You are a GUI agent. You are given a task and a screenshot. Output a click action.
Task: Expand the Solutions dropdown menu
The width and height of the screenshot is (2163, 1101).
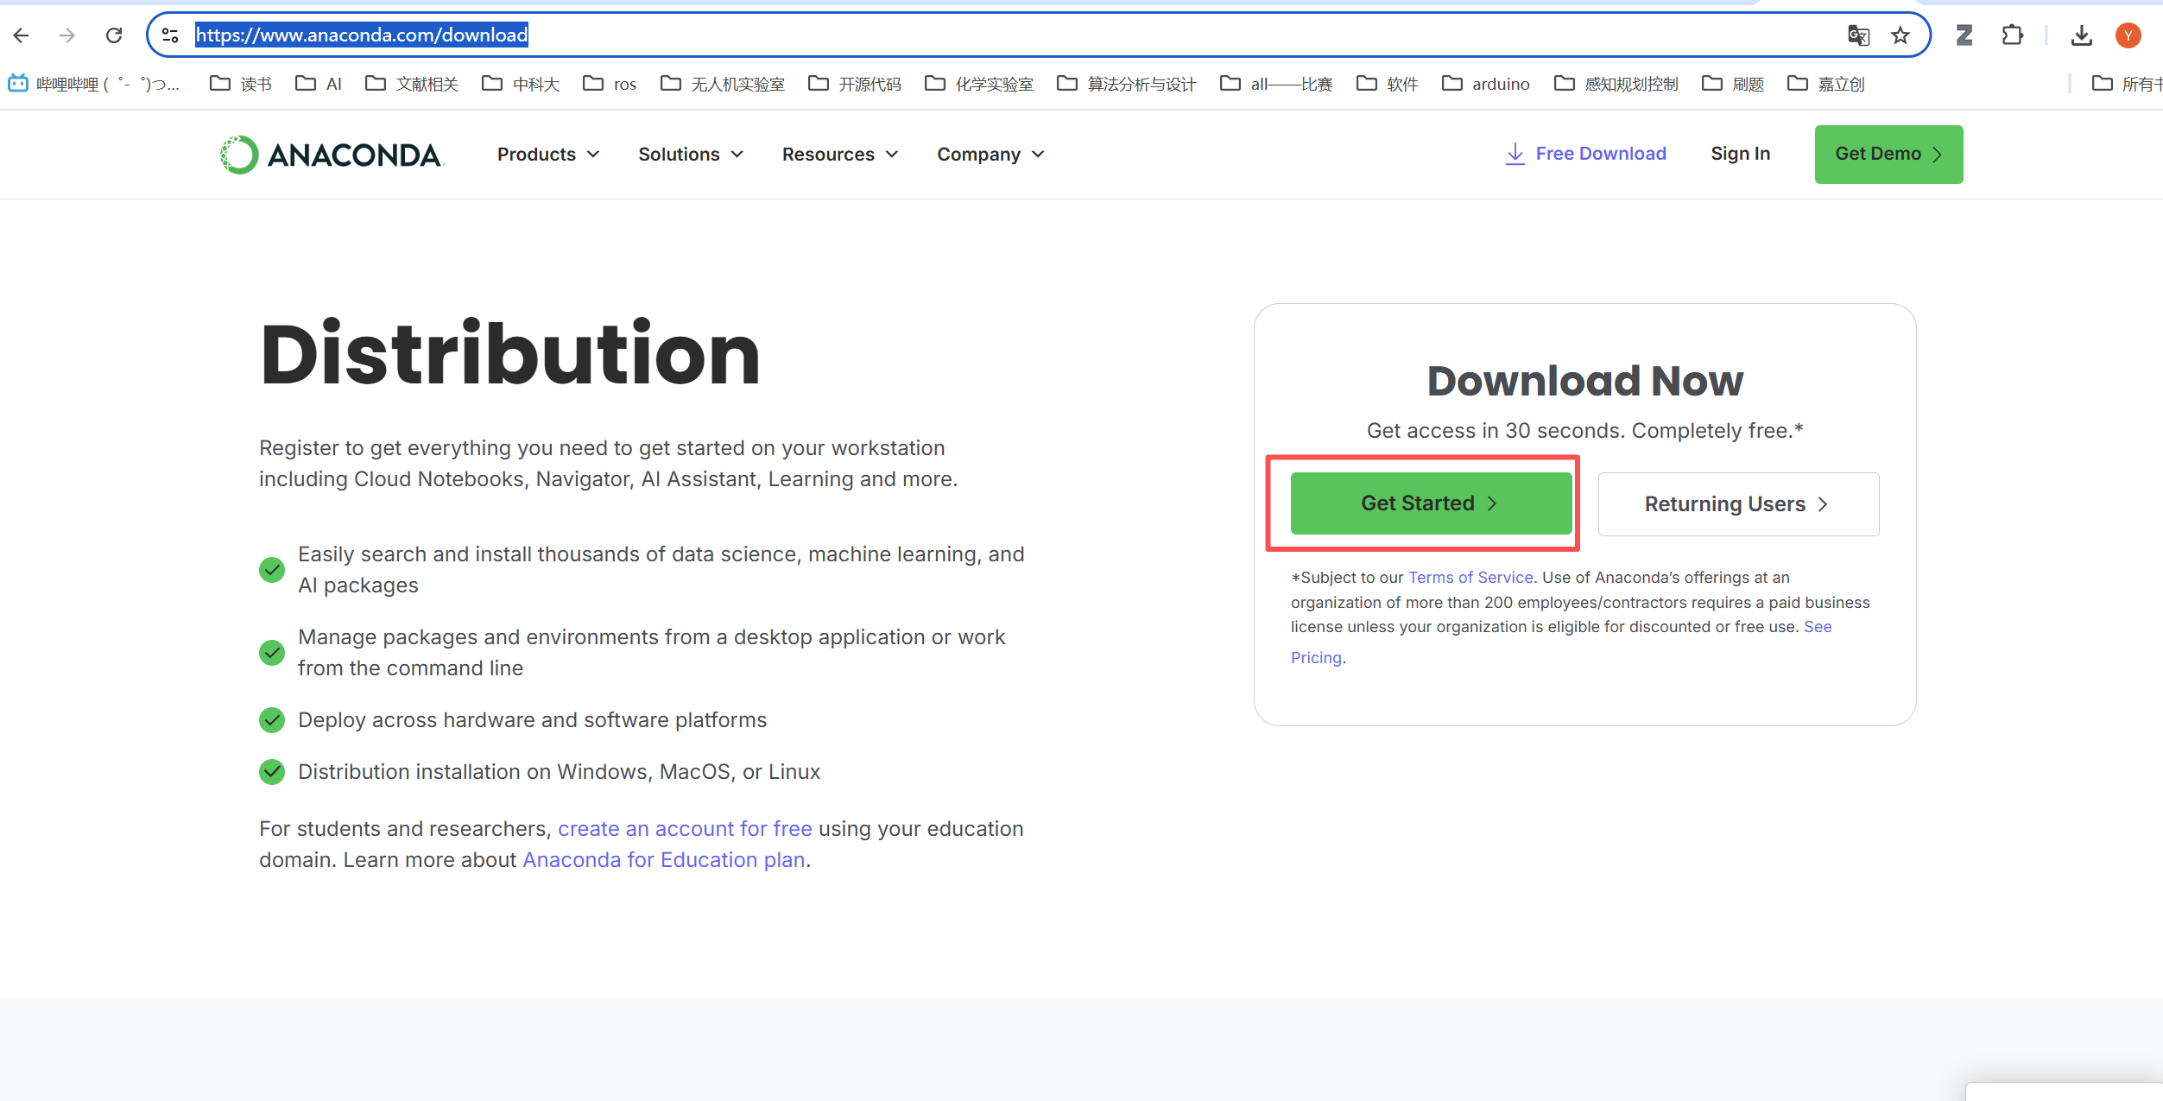click(x=690, y=155)
